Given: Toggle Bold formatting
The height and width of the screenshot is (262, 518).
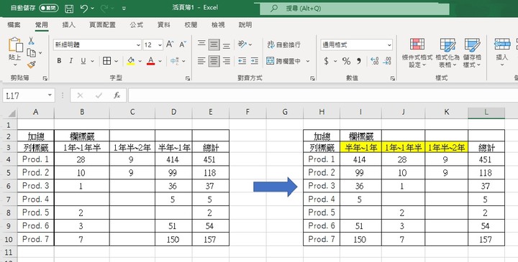Looking at the screenshot, I should click(59, 61).
